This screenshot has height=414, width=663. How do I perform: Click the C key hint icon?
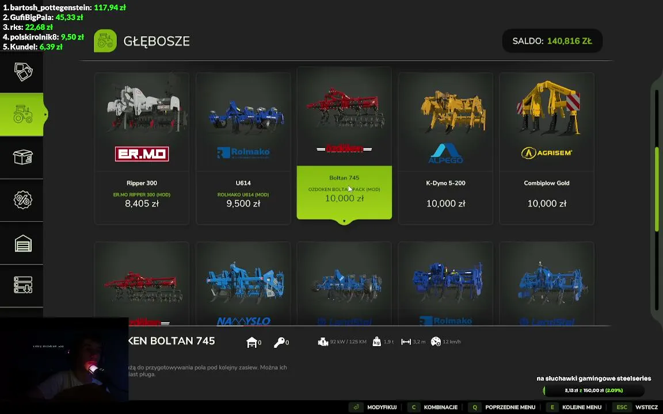point(414,407)
